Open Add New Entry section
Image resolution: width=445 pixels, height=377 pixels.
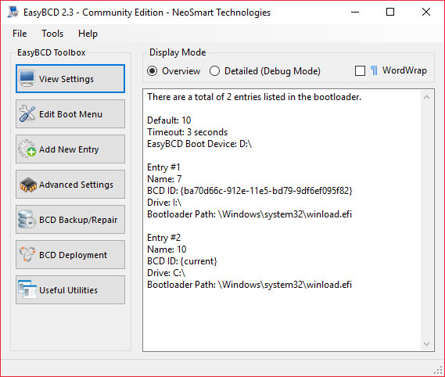[70, 149]
